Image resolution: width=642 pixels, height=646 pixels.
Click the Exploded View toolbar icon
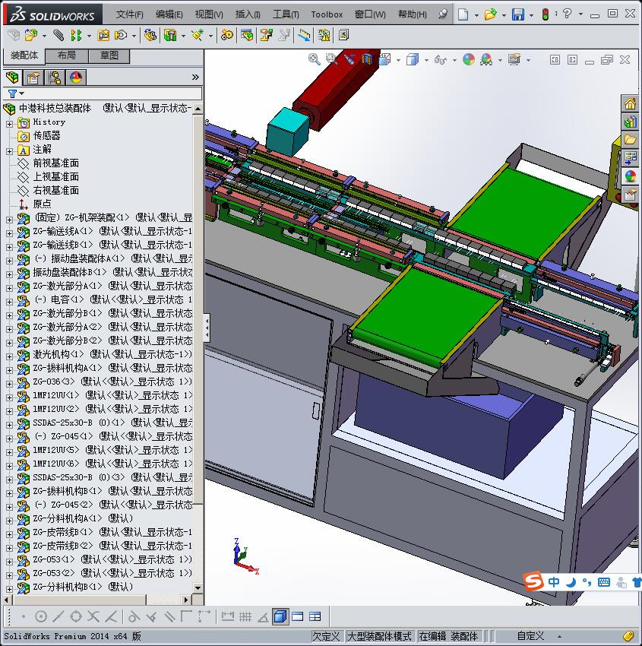(x=264, y=36)
